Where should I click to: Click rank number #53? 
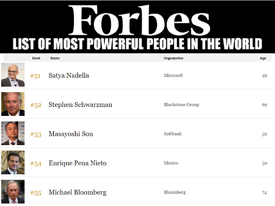tap(36, 134)
